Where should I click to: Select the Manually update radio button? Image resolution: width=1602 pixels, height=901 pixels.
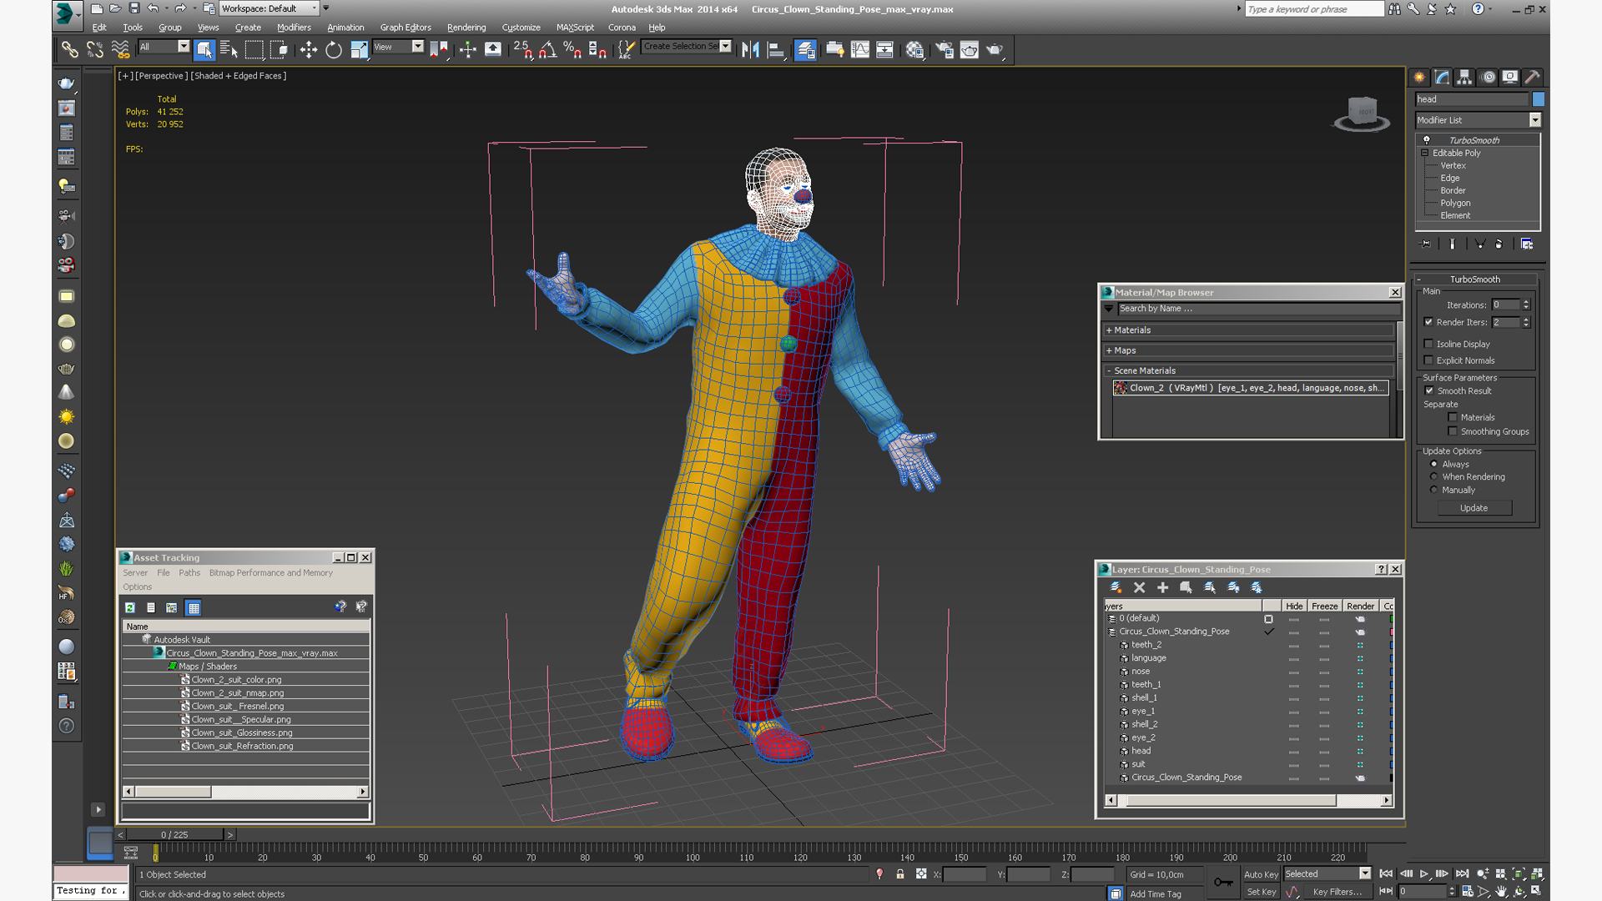[x=1434, y=490]
